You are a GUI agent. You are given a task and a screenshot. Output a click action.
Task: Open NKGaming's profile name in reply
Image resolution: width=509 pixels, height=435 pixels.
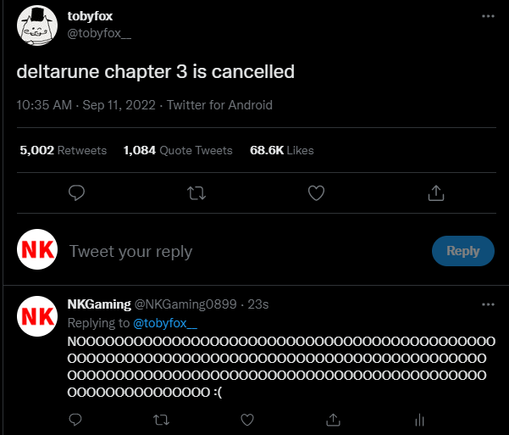tap(99, 304)
